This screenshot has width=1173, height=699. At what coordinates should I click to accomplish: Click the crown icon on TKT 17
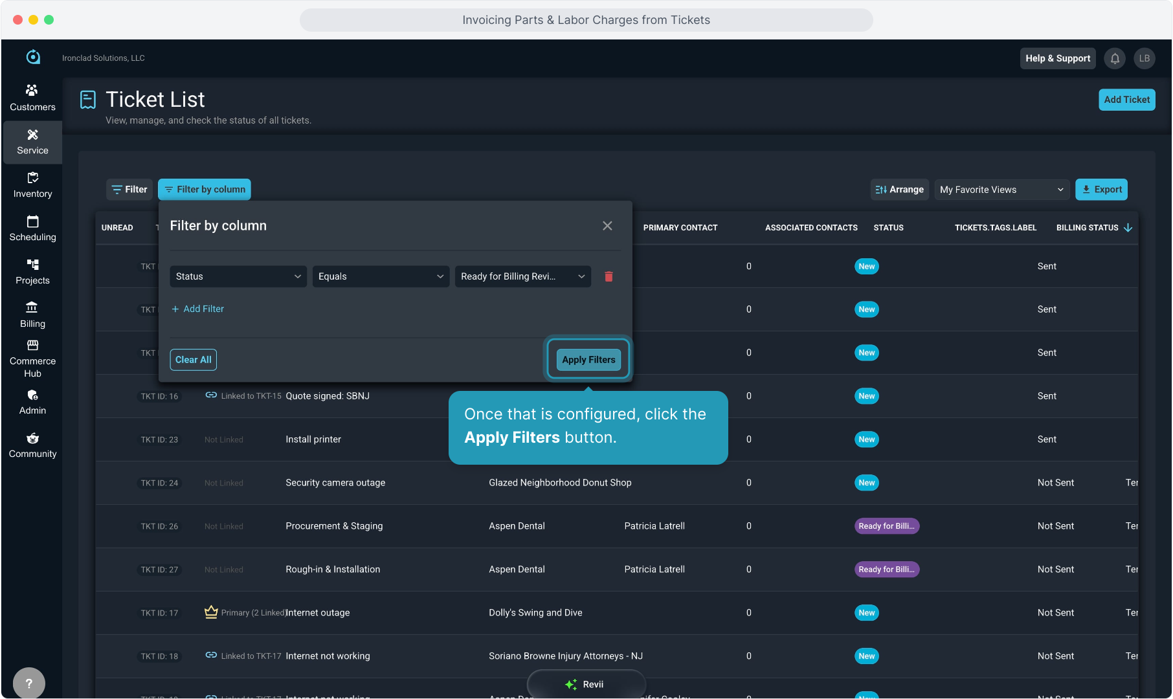(x=211, y=612)
